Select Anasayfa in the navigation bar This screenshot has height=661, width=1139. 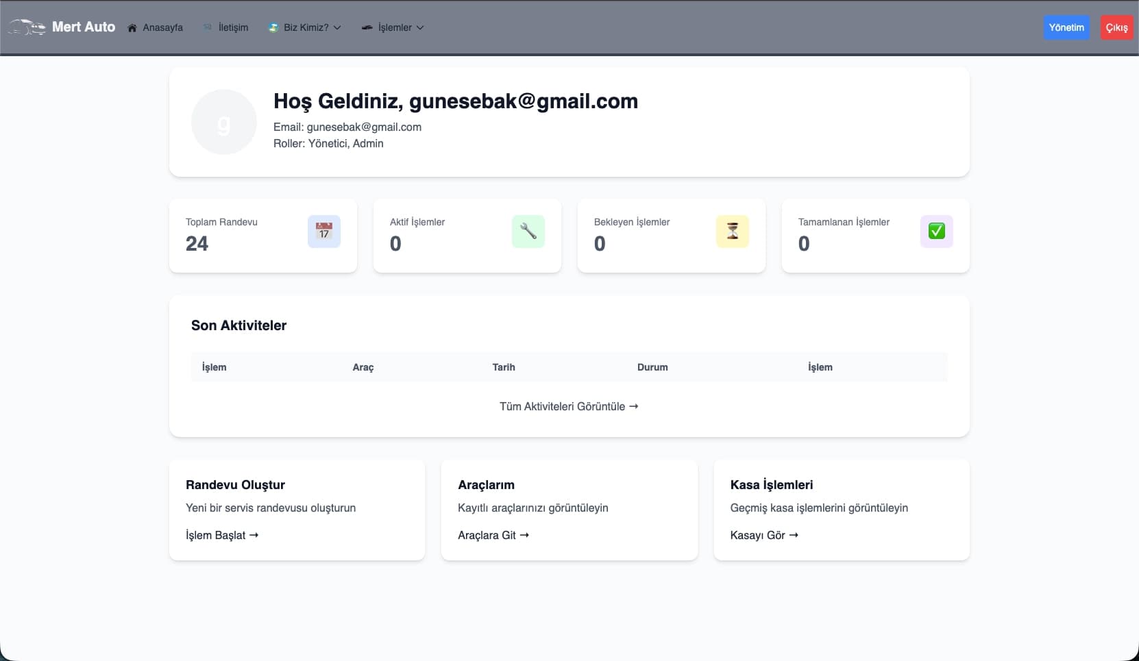click(x=163, y=27)
